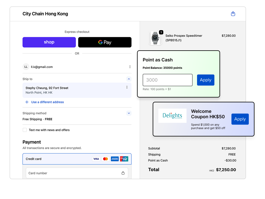Click the Visa card icon
265x199 pixels.
[x=96, y=159]
